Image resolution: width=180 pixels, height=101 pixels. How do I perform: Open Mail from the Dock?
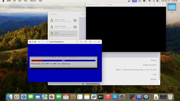click(38, 97)
